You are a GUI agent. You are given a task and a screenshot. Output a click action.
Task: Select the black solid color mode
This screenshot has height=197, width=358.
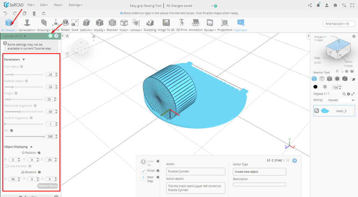[315, 87]
